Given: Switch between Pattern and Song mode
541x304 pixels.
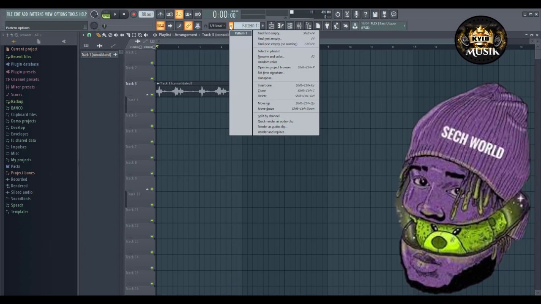Looking at the screenshot, I should [x=106, y=14].
